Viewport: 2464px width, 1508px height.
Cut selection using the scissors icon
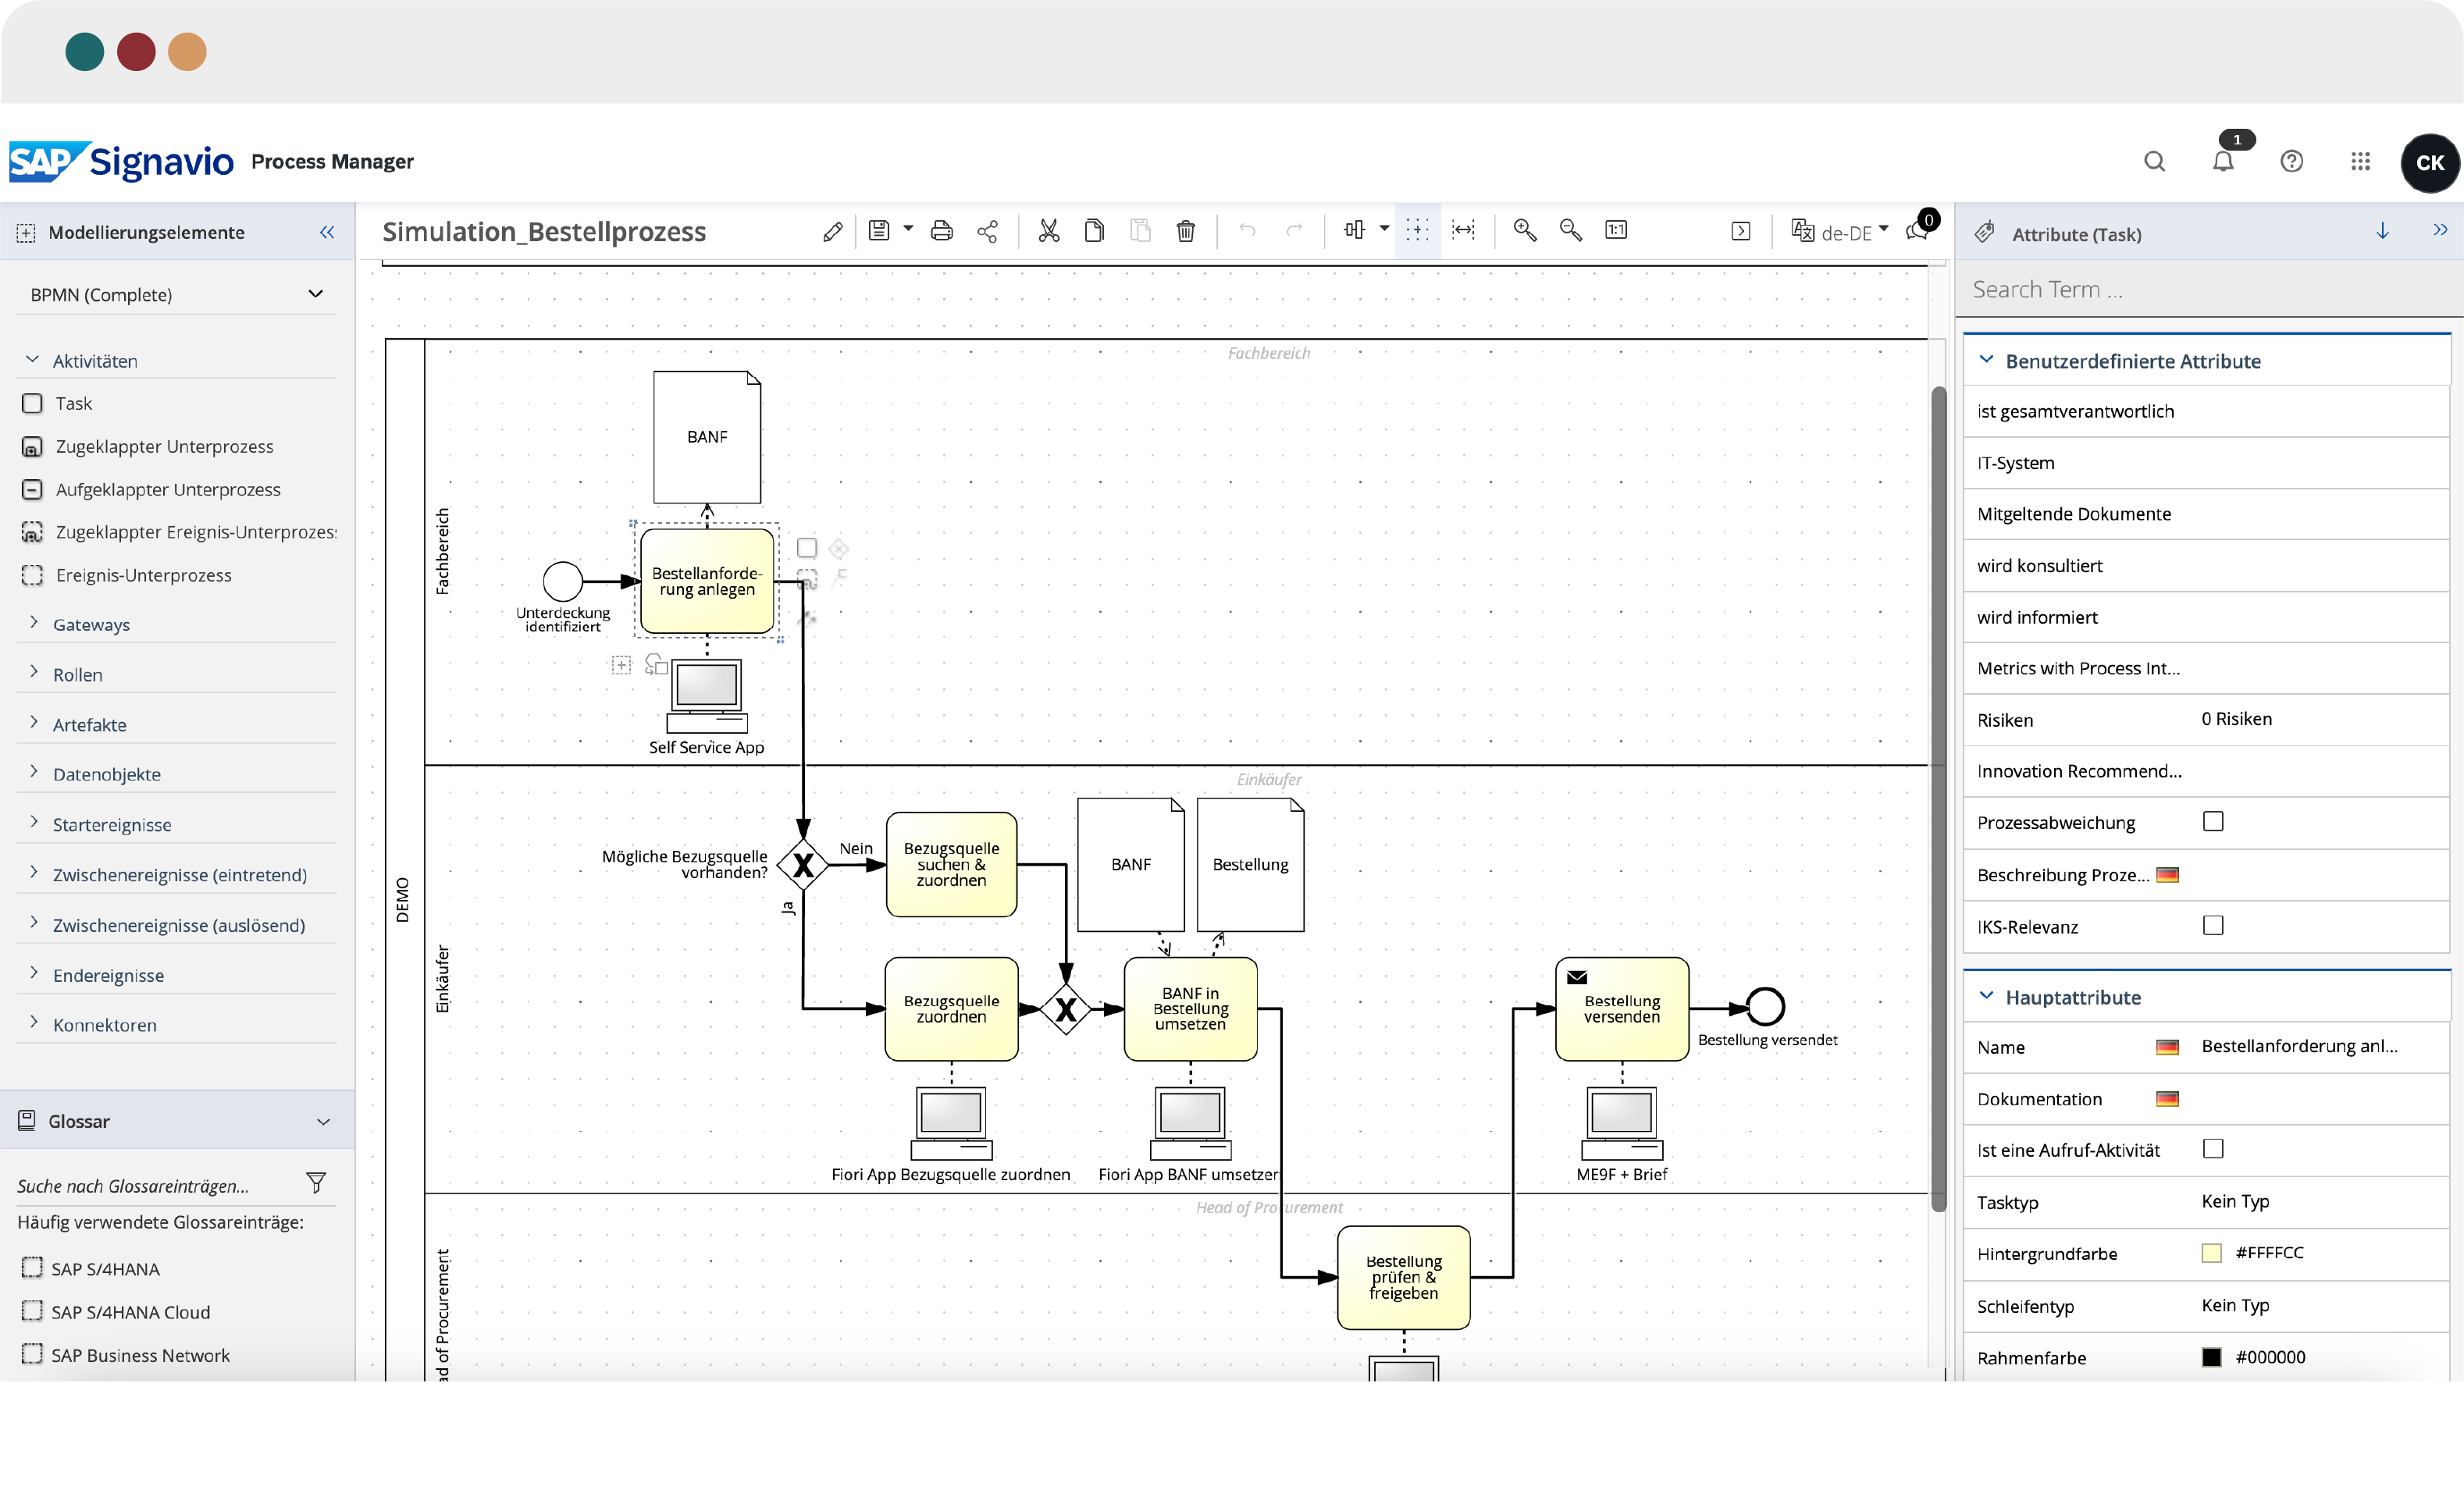coord(1048,230)
